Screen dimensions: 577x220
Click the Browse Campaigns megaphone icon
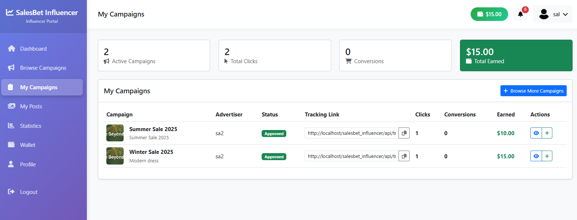pos(11,68)
